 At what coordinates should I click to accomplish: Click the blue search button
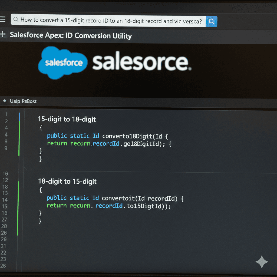pos(212,21)
